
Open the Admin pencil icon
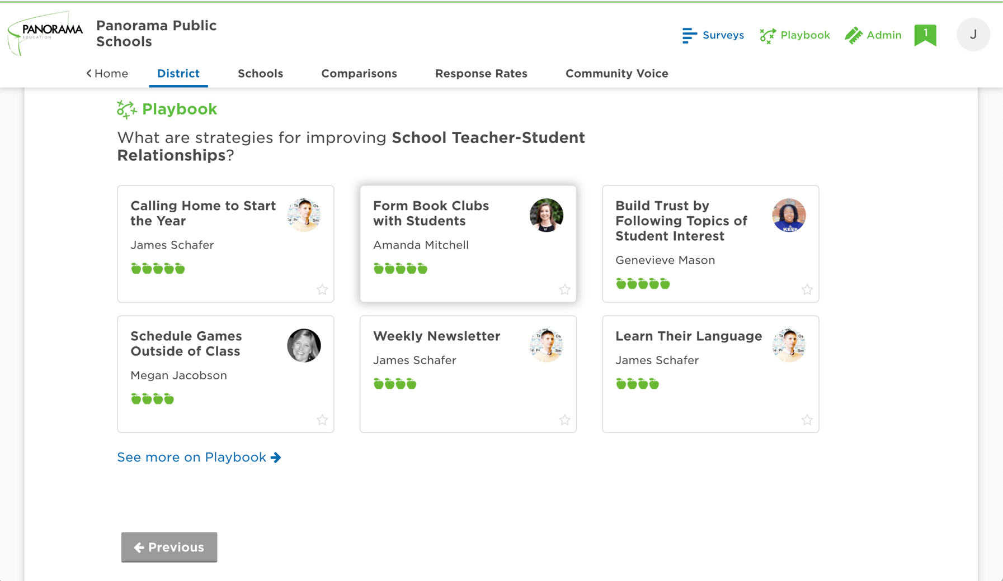click(x=854, y=35)
